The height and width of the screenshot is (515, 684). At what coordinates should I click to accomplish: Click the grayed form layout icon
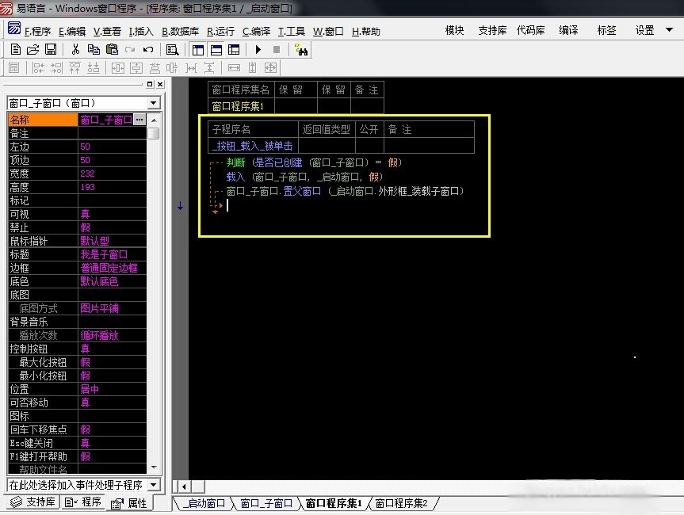[14, 67]
